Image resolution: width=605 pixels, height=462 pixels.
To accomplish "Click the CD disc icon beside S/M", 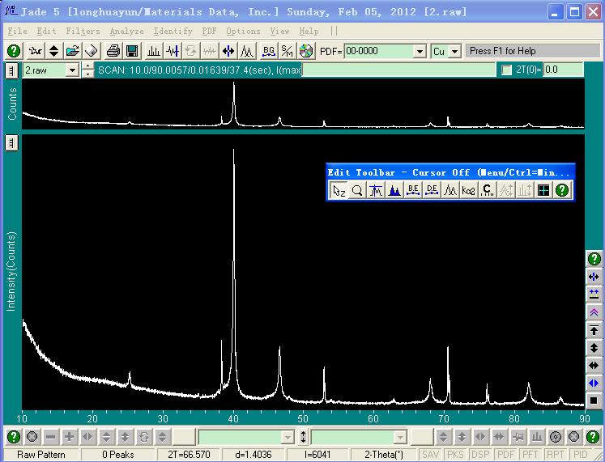I will click(x=306, y=51).
